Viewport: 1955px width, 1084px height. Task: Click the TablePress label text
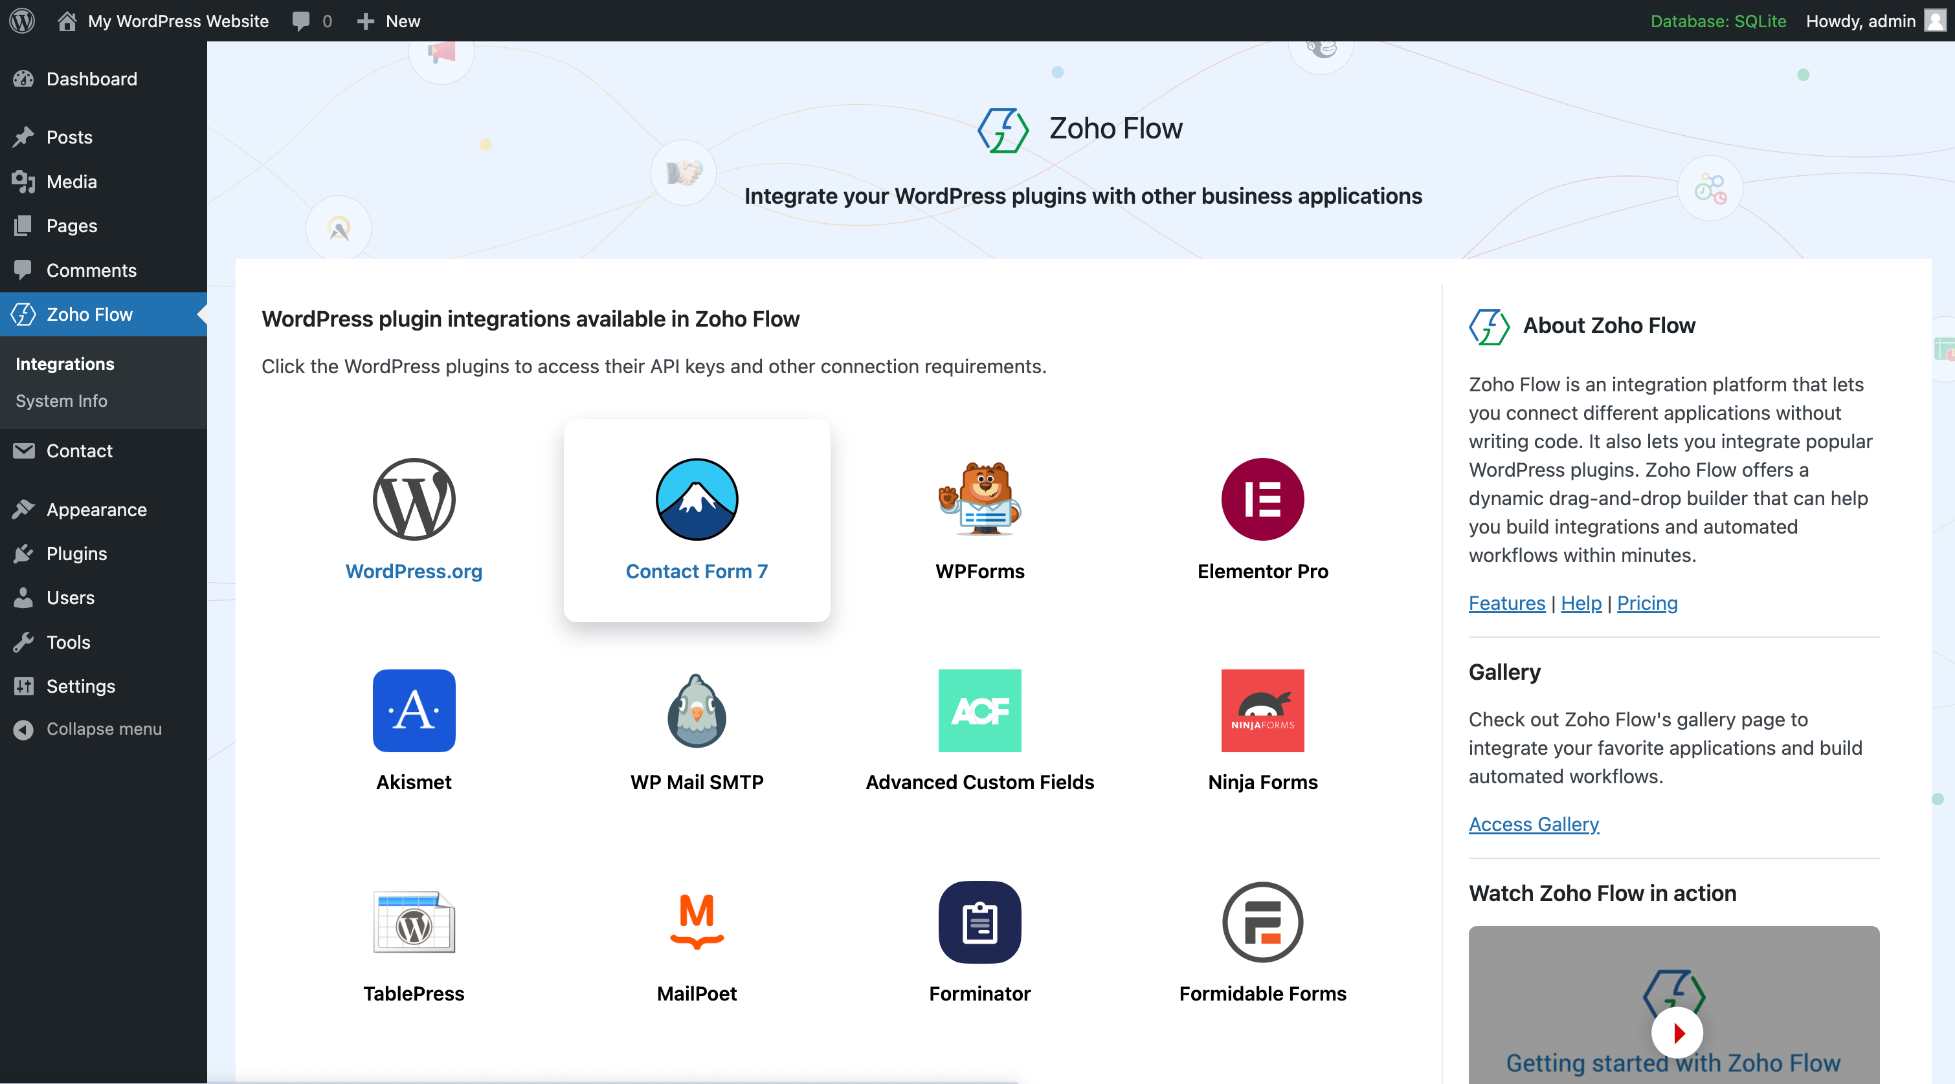coord(414,994)
